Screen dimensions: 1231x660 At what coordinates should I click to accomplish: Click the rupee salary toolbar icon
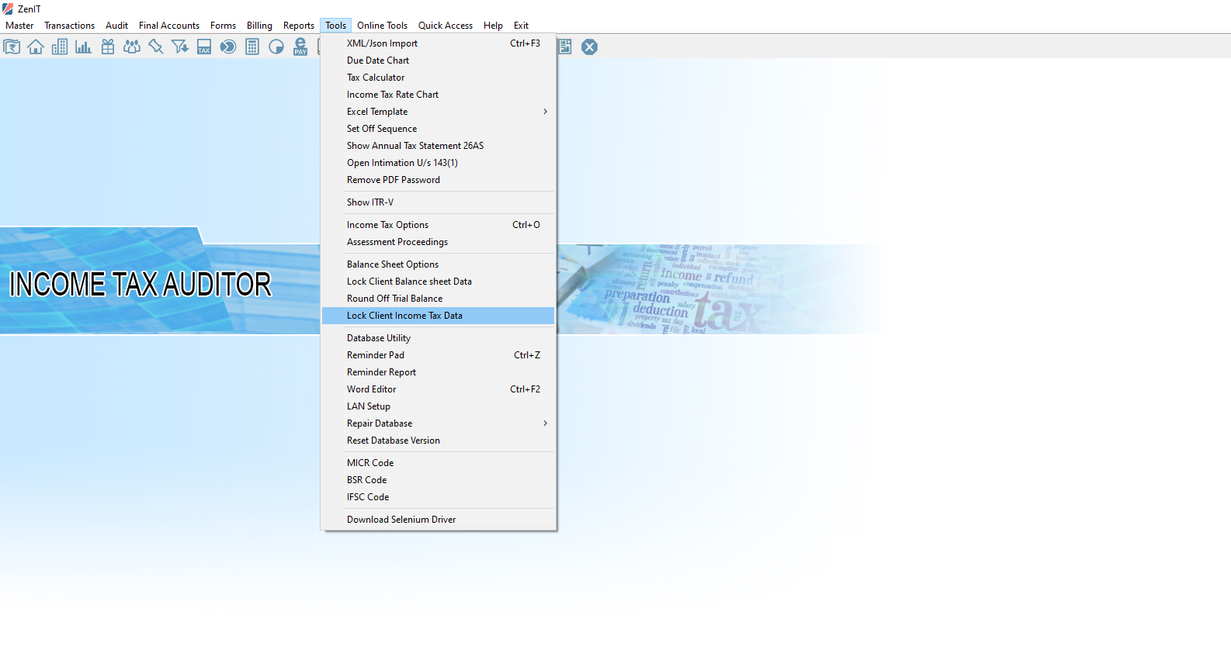pyautogui.click(x=12, y=47)
